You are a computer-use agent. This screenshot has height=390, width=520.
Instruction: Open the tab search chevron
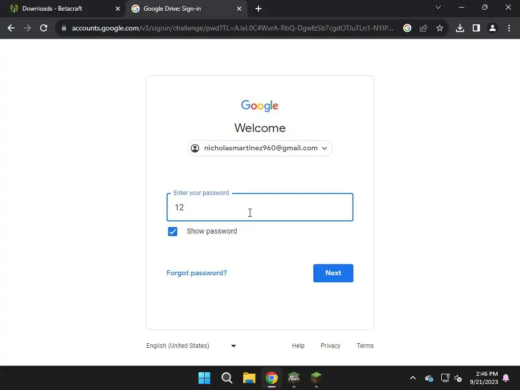click(x=438, y=7)
